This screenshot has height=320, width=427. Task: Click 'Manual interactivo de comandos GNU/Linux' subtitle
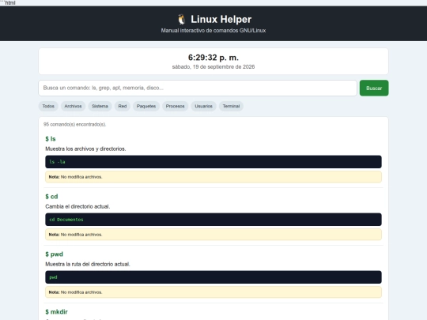[213, 31]
